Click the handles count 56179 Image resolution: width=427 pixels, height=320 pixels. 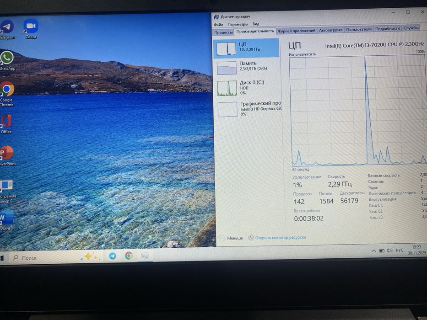[x=349, y=201]
